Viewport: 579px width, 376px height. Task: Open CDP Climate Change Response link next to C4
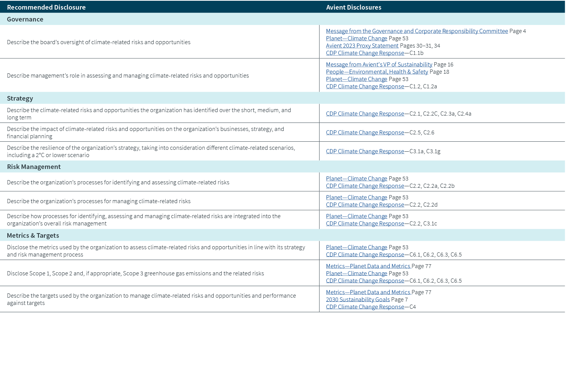365,307
